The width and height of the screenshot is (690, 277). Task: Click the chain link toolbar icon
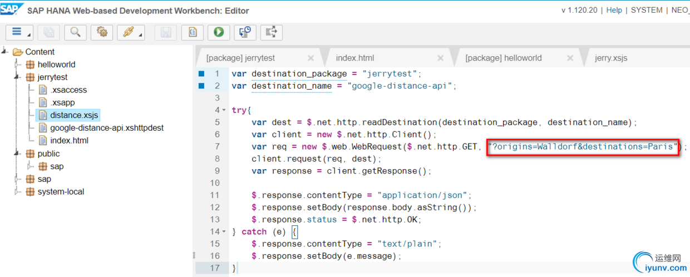click(131, 32)
